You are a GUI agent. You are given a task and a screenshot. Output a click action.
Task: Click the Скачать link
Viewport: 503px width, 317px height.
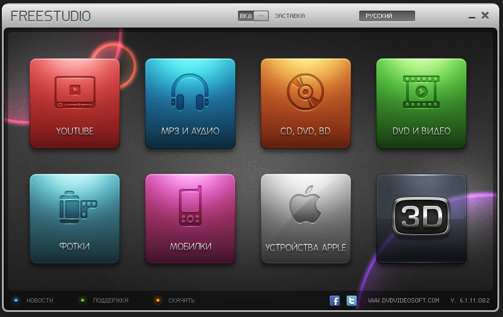coord(181,300)
